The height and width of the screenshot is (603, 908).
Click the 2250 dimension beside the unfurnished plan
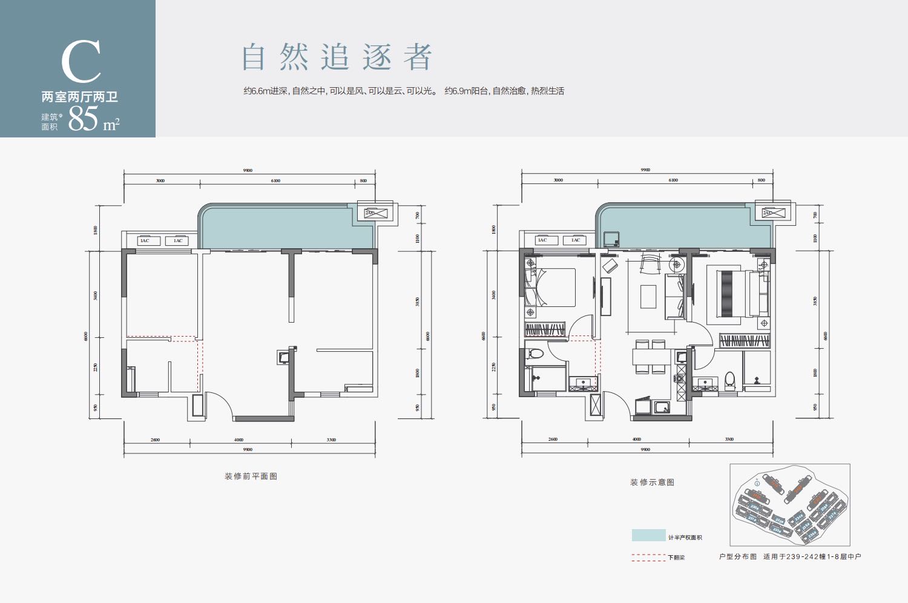[96, 367]
